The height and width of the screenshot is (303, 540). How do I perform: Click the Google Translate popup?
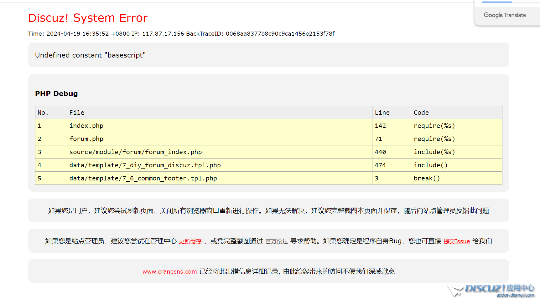point(505,15)
